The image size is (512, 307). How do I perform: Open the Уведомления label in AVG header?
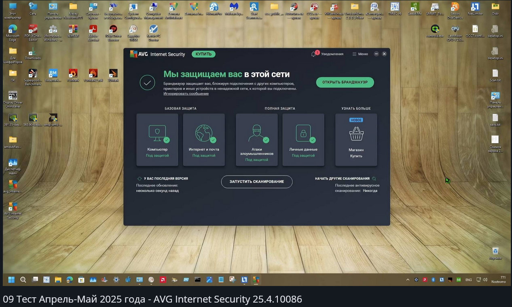pos(332,54)
